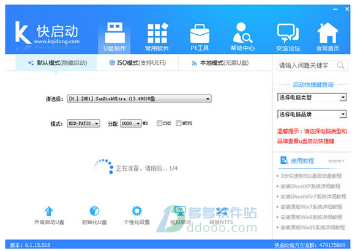This screenshot has height=251, width=355.
Task: Click 正在准备，请稍后... 1/4 status text
Action: [147, 169]
